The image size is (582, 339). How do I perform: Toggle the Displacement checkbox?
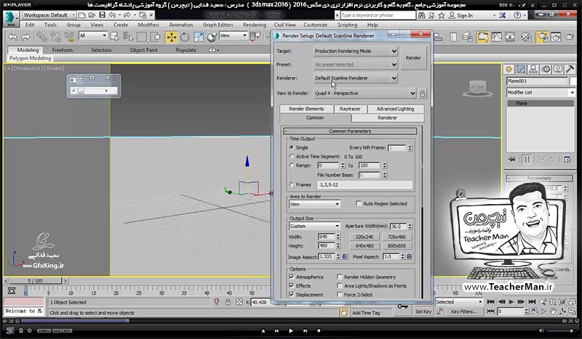pyautogui.click(x=292, y=295)
